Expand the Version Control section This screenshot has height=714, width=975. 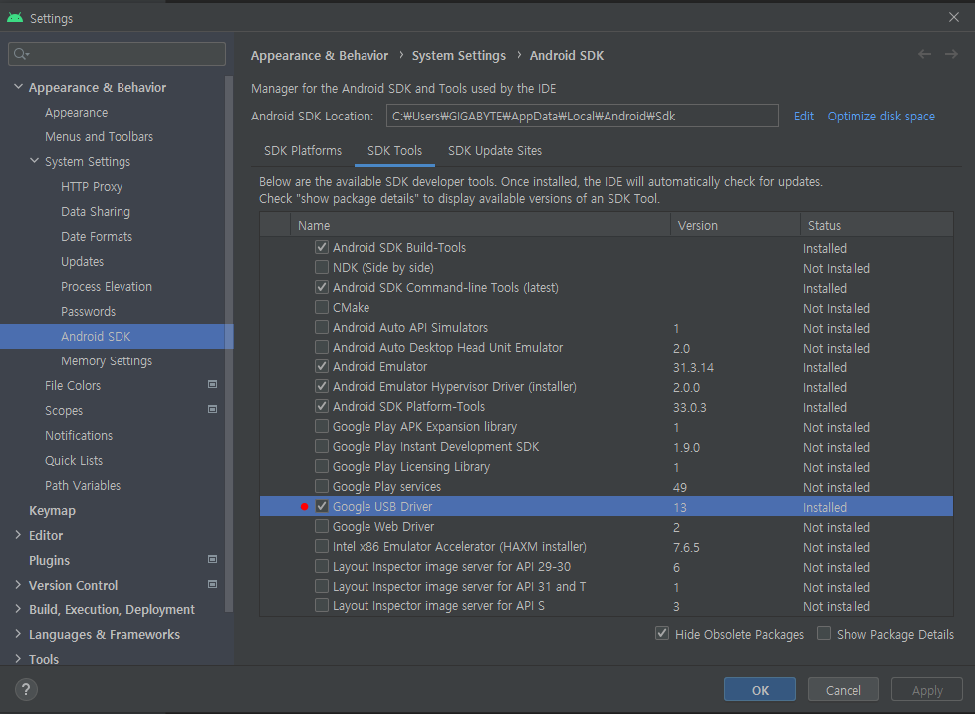18,584
